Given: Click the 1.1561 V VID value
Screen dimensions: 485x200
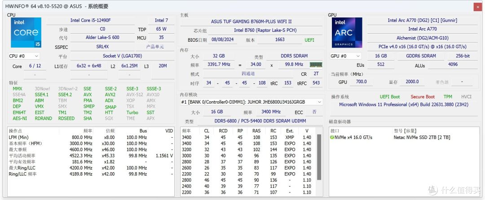Looking at the screenshot, I should 164,156.
